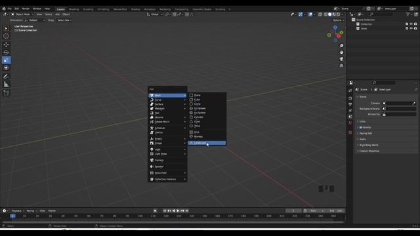Select the Transform tool in the left toolbar

(x=6, y=68)
